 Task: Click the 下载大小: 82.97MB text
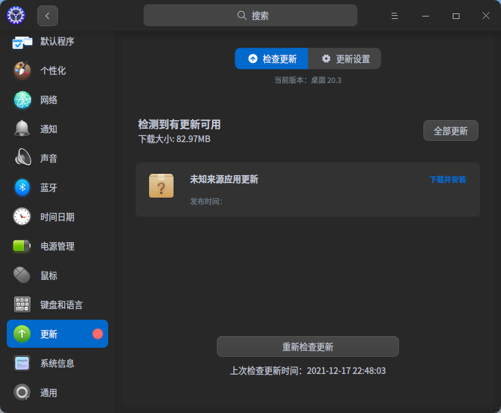175,139
